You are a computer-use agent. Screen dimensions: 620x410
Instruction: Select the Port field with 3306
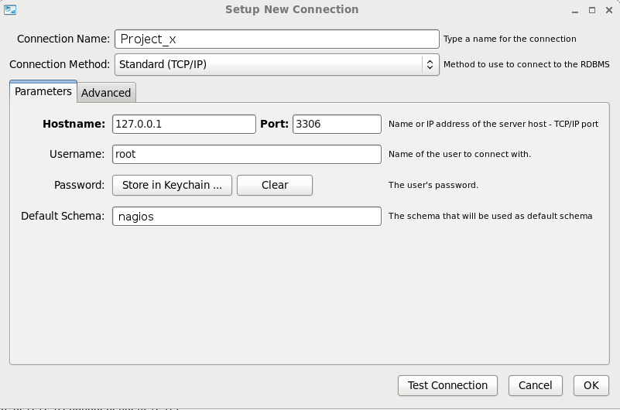click(337, 124)
